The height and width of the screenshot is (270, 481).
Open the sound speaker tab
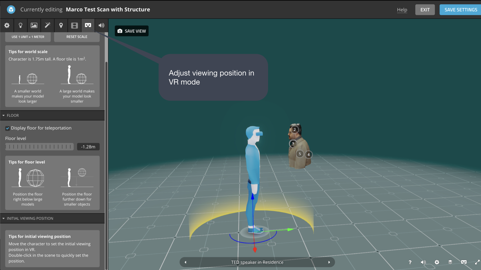pos(101,25)
